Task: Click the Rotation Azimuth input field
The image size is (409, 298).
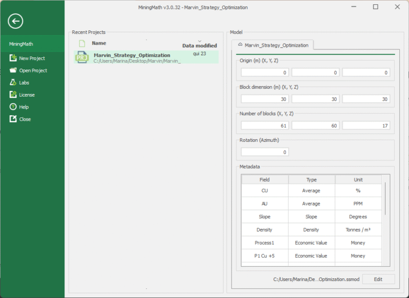Action: pos(265,152)
